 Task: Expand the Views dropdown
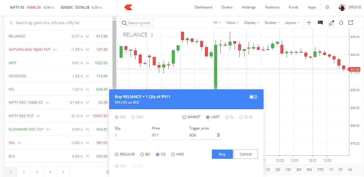pyautogui.click(x=232, y=23)
